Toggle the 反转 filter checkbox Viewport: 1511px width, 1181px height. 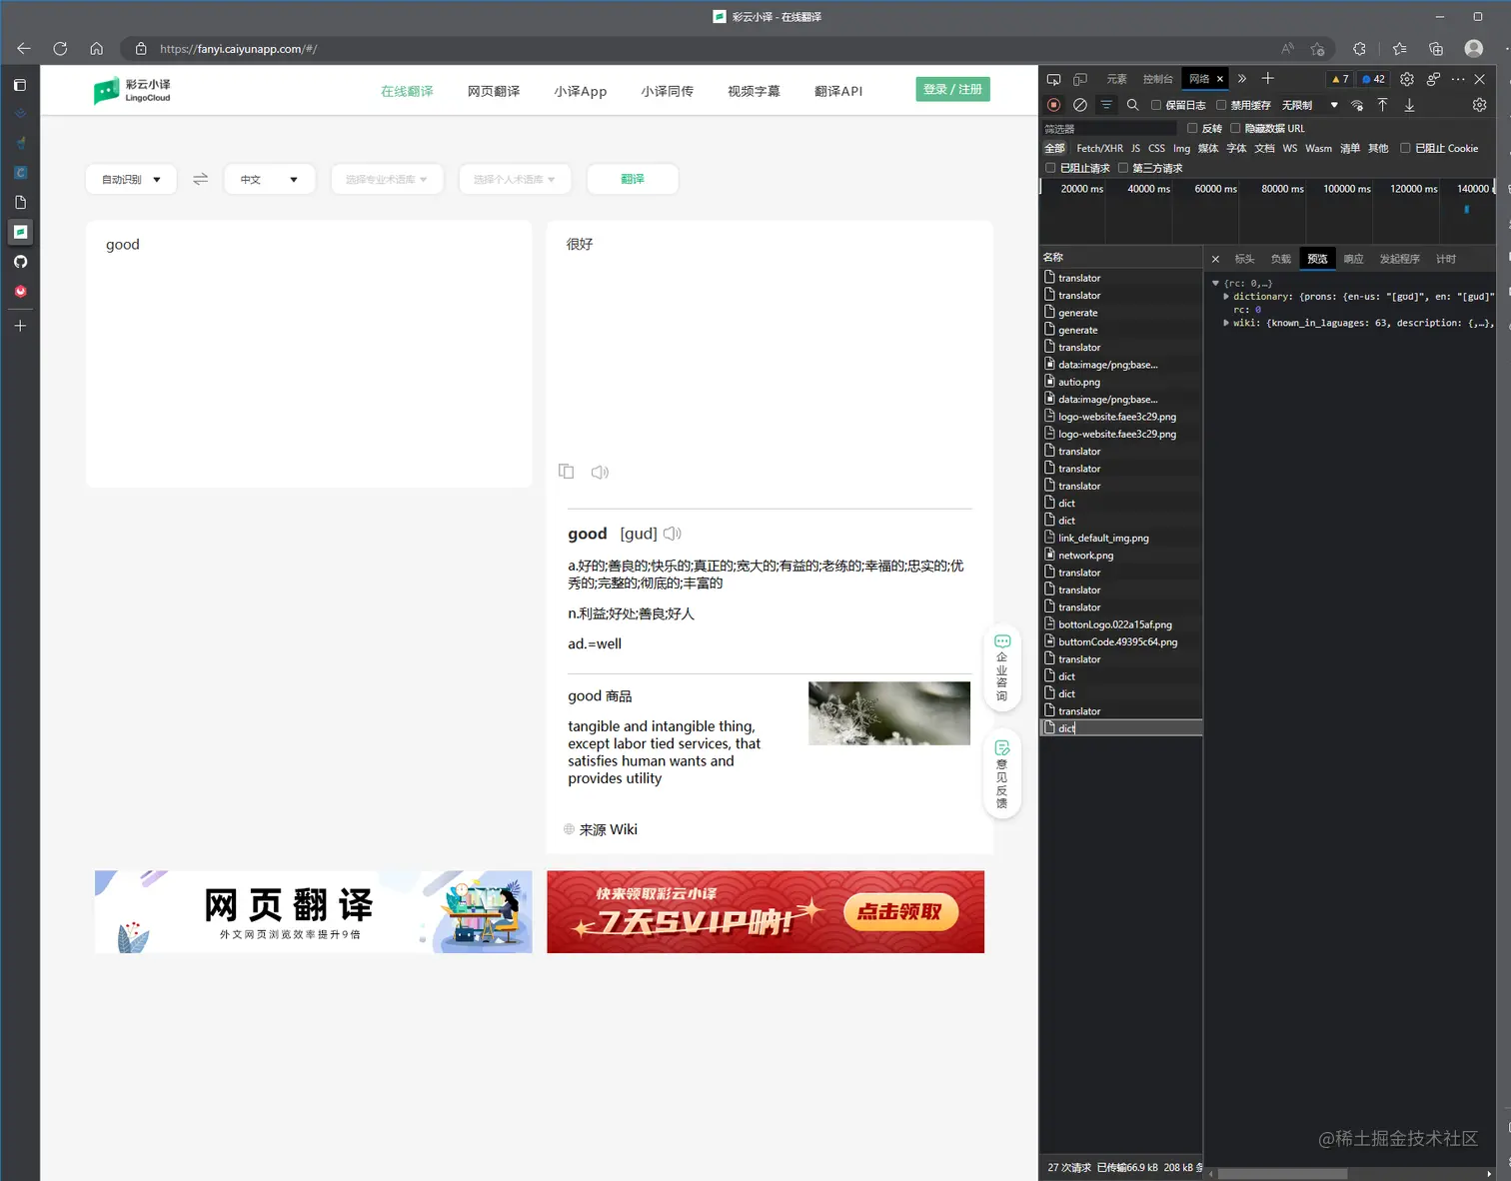point(1192,128)
